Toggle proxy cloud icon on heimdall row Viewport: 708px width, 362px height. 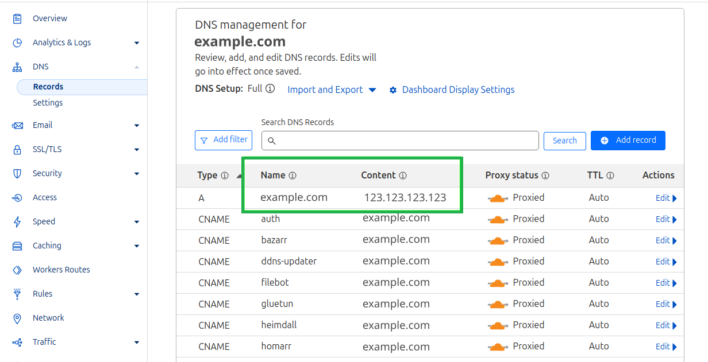pyautogui.click(x=498, y=326)
